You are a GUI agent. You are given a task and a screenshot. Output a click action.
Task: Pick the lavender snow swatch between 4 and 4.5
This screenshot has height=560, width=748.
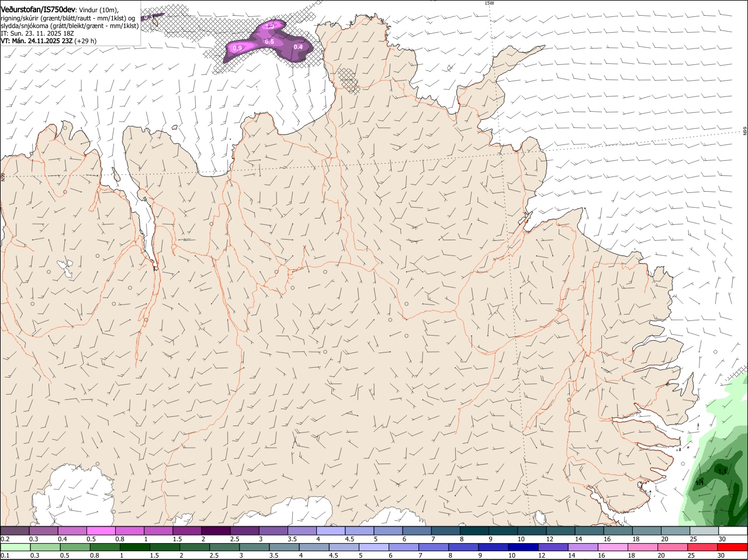tap(330, 530)
